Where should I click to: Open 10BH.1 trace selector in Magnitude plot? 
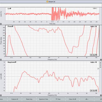(93, 62)
